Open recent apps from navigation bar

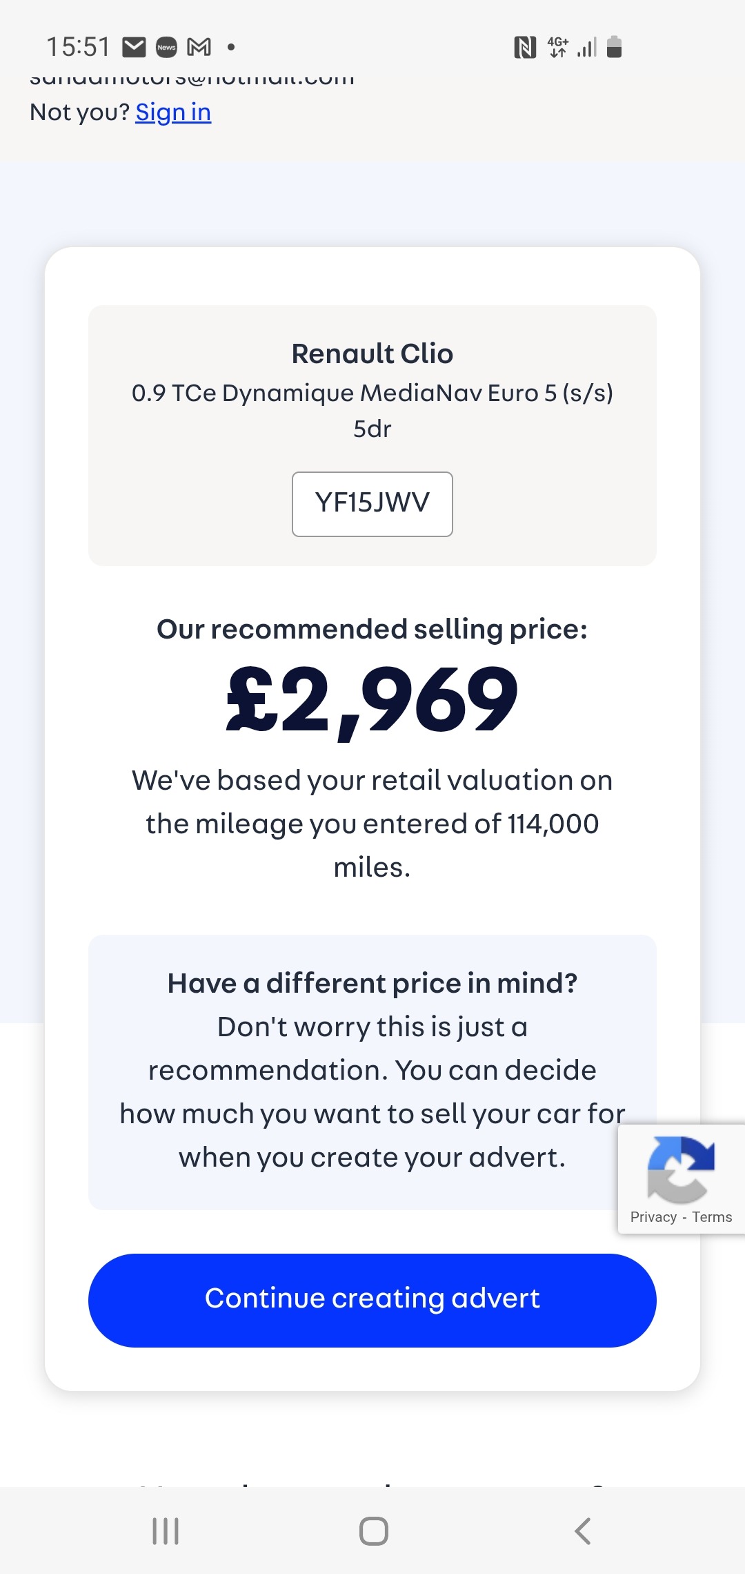pos(166,1531)
